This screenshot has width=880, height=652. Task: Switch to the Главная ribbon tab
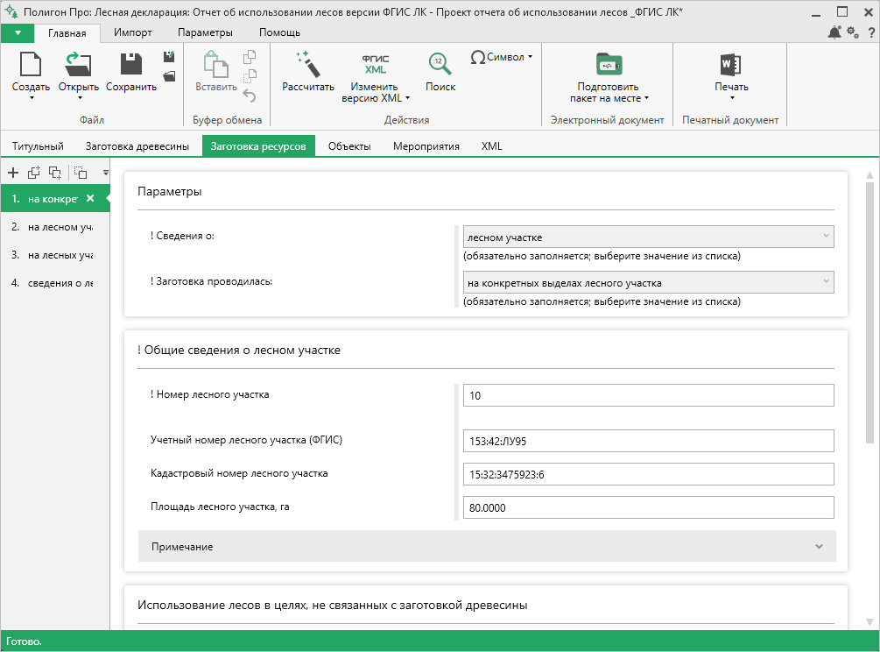(x=67, y=33)
